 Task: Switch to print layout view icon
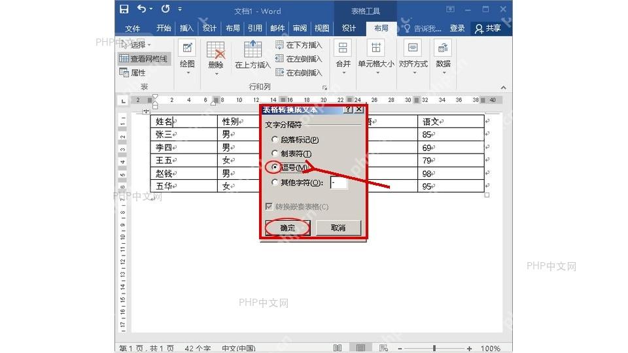(360, 348)
